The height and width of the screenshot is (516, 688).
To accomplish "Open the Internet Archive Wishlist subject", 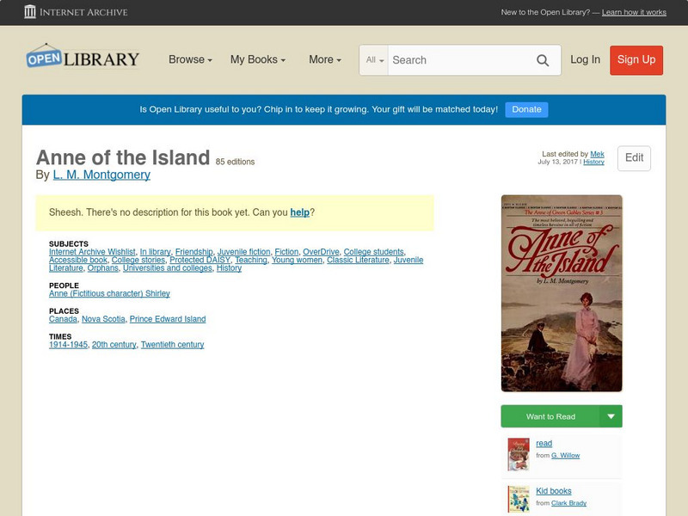I will point(92,252).
